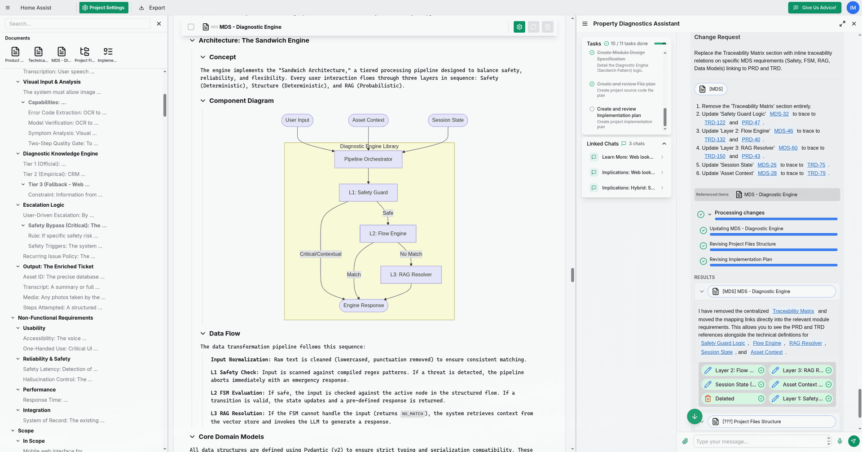Click the green settings gear in document header

pyautogui.click(x=519, y=27)
